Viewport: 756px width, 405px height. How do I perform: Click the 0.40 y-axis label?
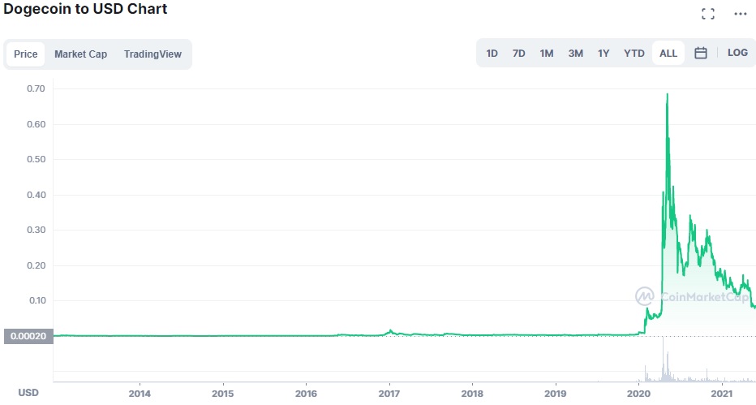pos(36,195)
